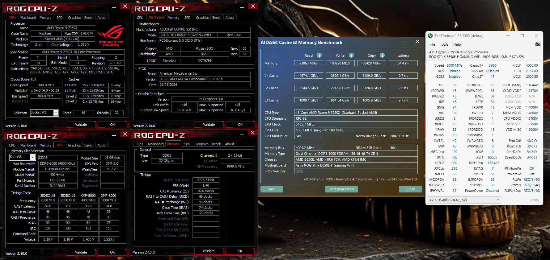Image resolution: width=550 pixels, height=260 pixels.
Task: Click the Memory Read value 93863 MB/s
Action: (x=308, y=63)
